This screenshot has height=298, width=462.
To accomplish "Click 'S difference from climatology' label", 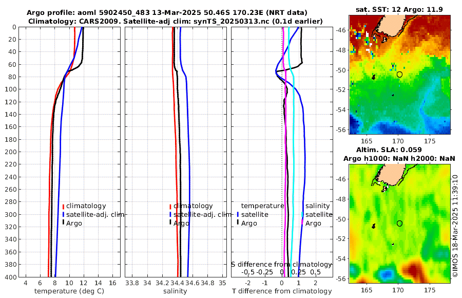I will coord(281,265).
